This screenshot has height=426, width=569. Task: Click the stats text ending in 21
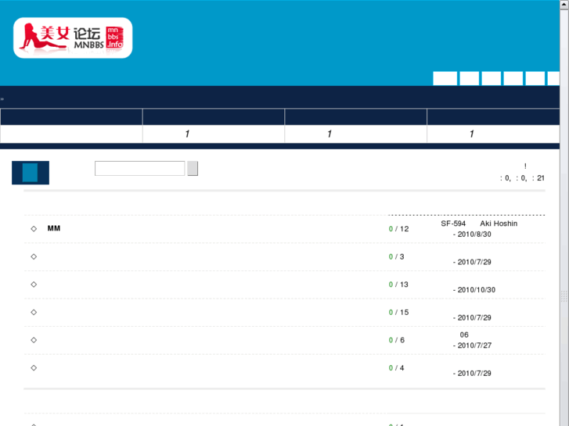click(522, 178)
